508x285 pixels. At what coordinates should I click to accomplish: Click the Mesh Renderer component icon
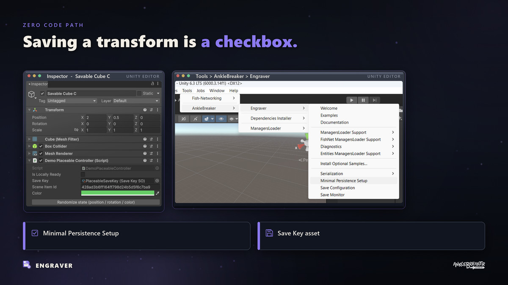click(35, 154)
